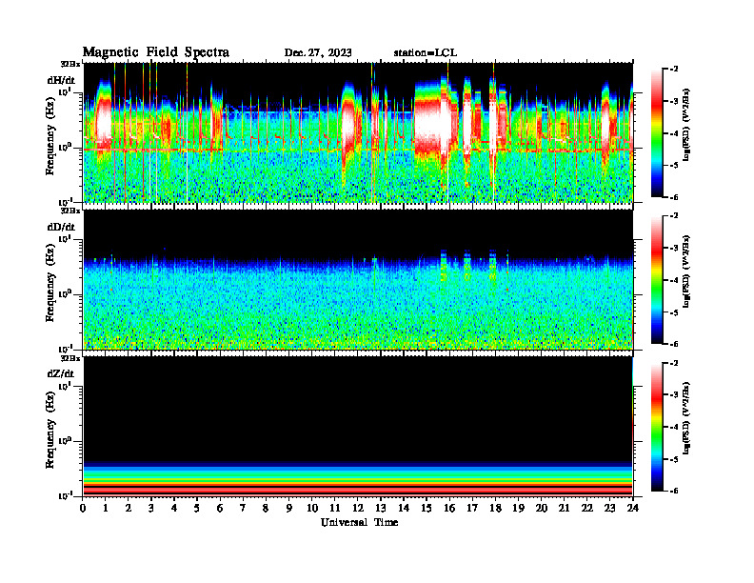The width and height of the screenshot is (754, 583).
Task: Click hour 0 on time axis
Action: coord(83,508)
